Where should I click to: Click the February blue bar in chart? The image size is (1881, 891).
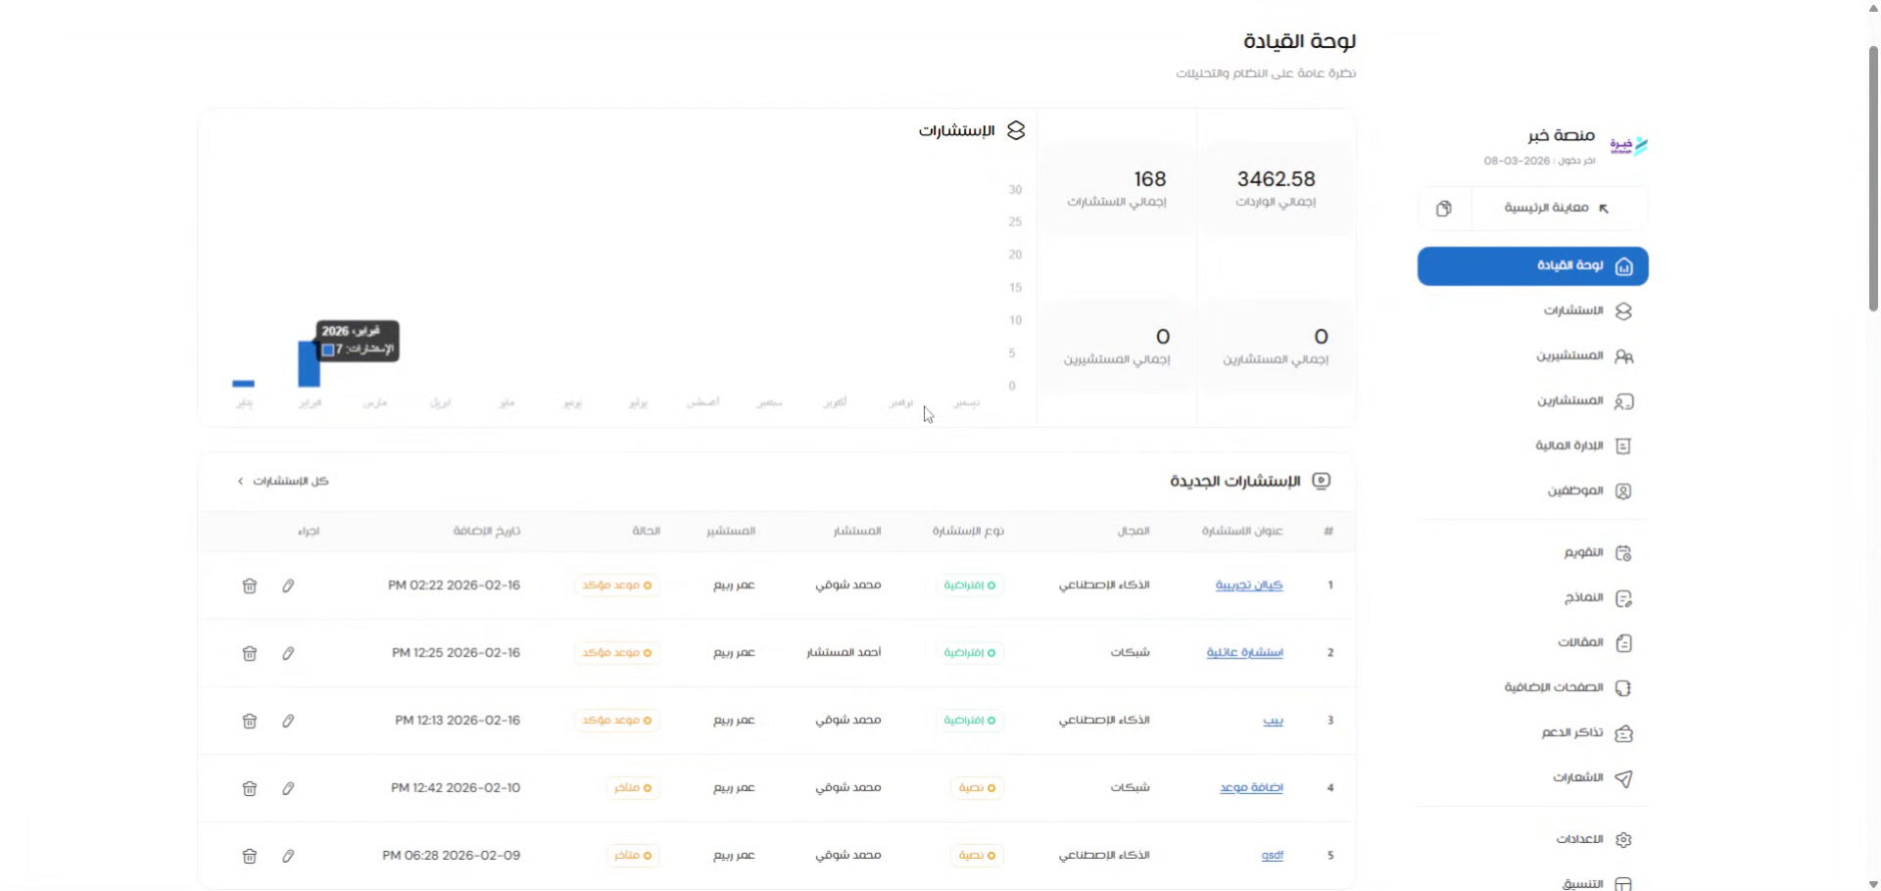309,364
